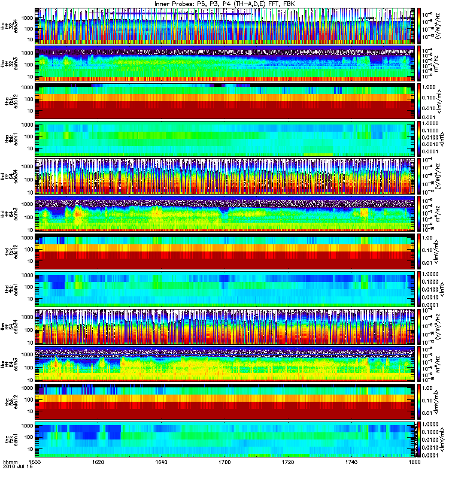Click the color bar of tha fff scm3 panel
The image size is (449, 479).
[419, 63]
